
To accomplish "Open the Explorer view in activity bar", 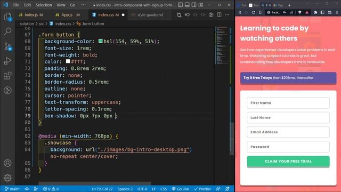I will [7, 17].
